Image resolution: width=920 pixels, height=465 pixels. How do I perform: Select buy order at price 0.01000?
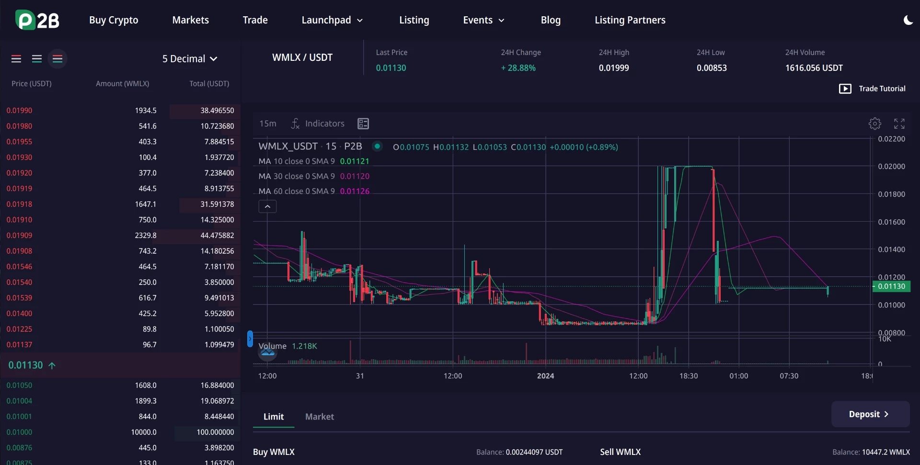click(x=120, y=432)
